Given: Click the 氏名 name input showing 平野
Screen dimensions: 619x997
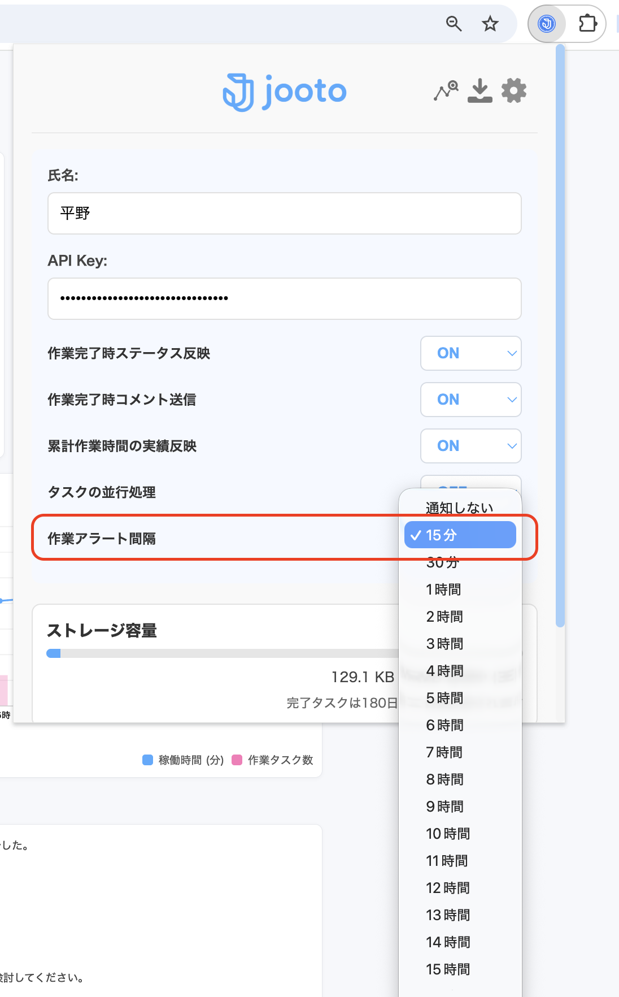Looking at the screenshot, I should pyautogui.click(x=284, y=214).
